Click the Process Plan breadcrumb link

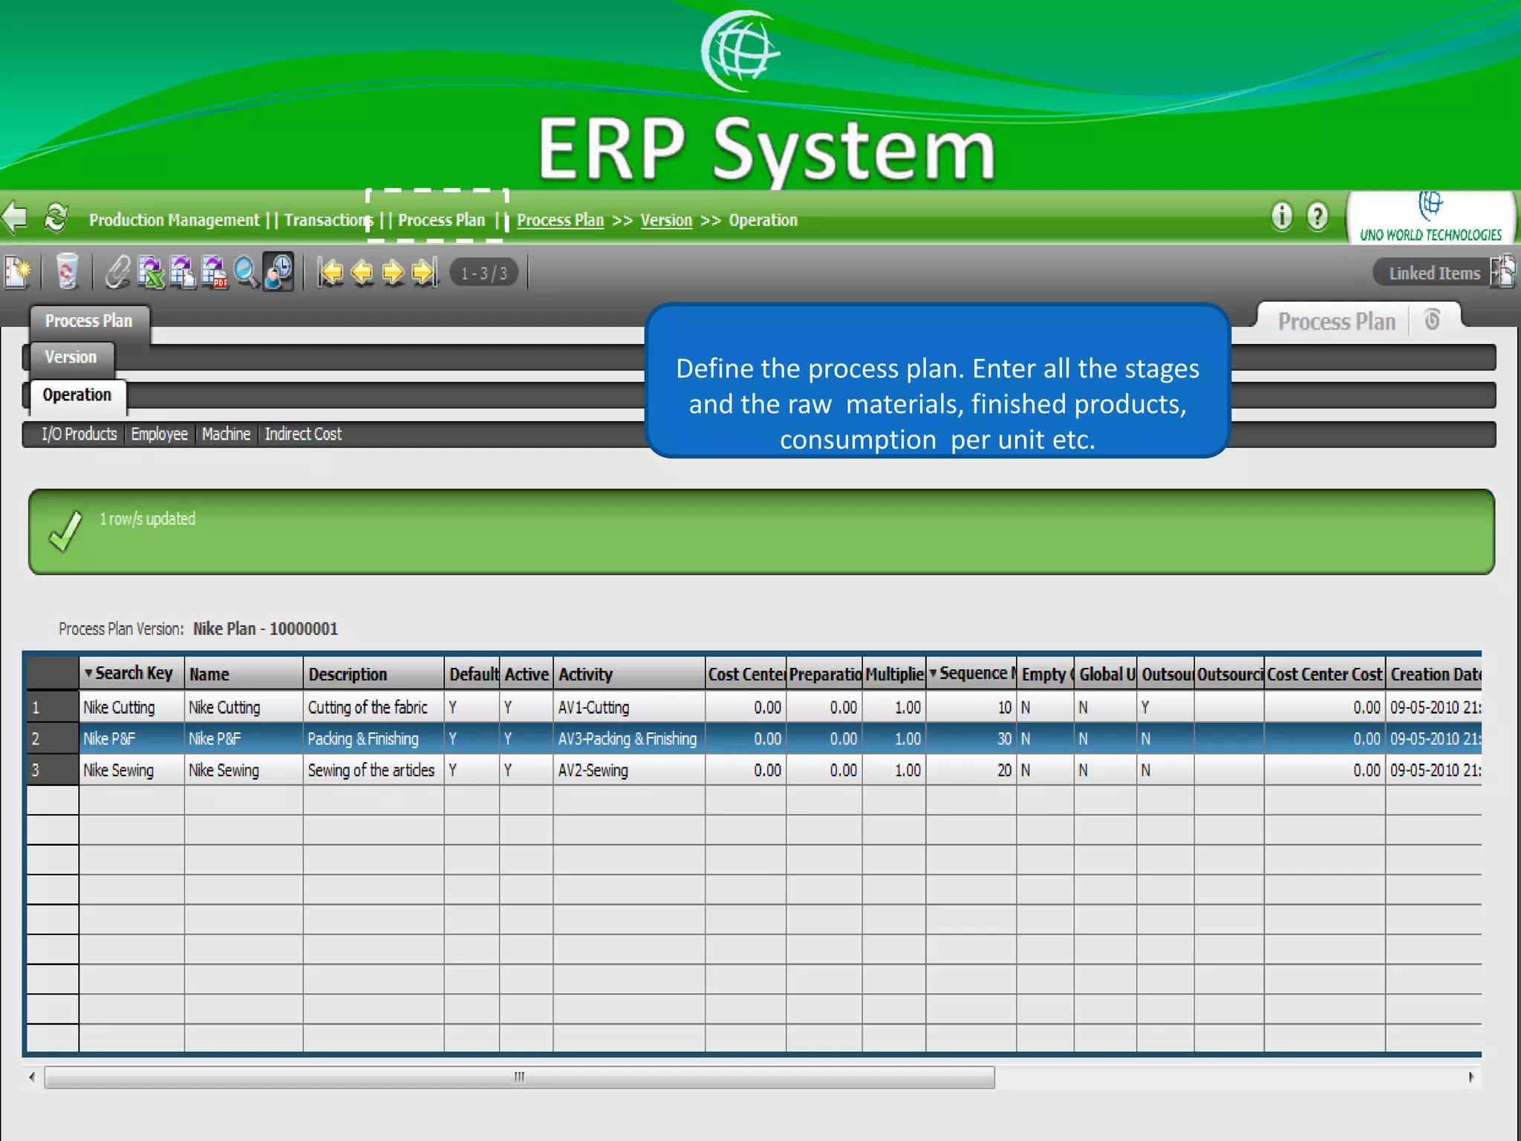tap(560, 221)
